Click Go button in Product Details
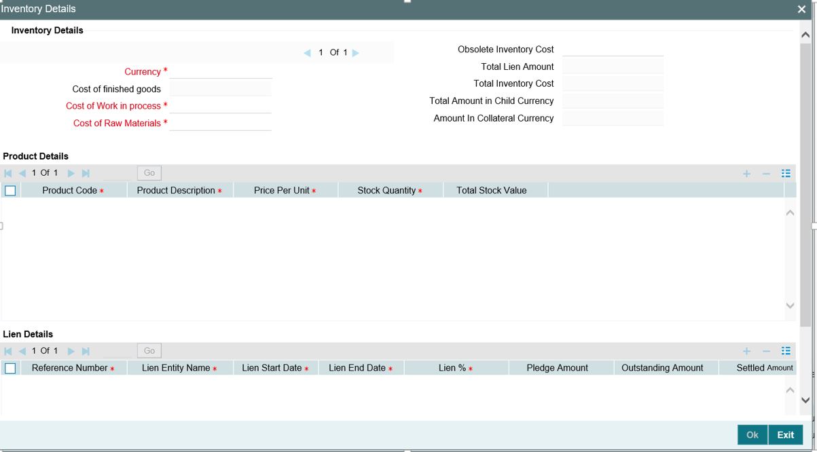Image resolution: width=817 pixels, height=452 pixels. click(149, 173)
